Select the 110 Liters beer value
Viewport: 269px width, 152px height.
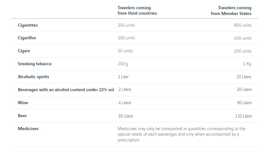click(x=243, y=116)
